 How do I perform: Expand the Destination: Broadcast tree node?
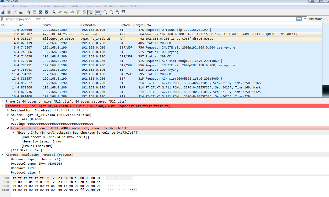[8, 110]
